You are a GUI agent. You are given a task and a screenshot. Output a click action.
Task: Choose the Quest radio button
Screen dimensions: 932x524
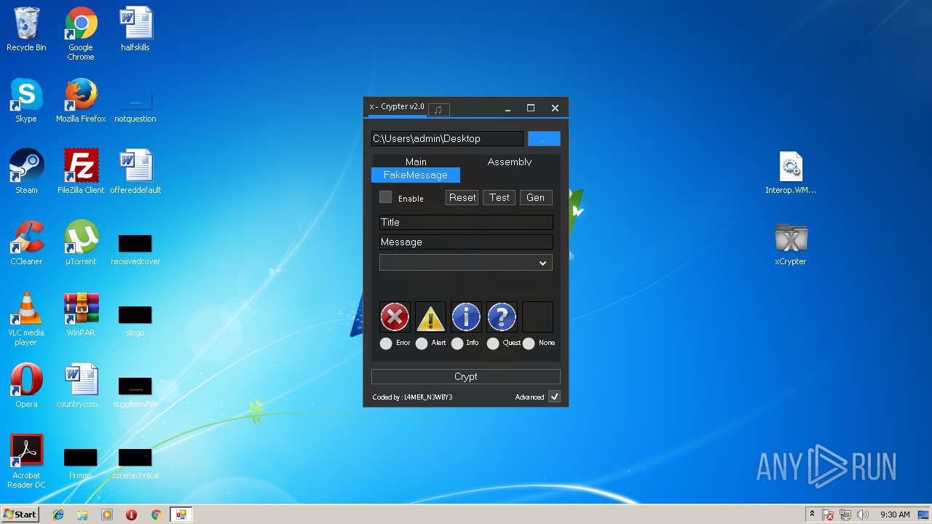pos(493,344)
